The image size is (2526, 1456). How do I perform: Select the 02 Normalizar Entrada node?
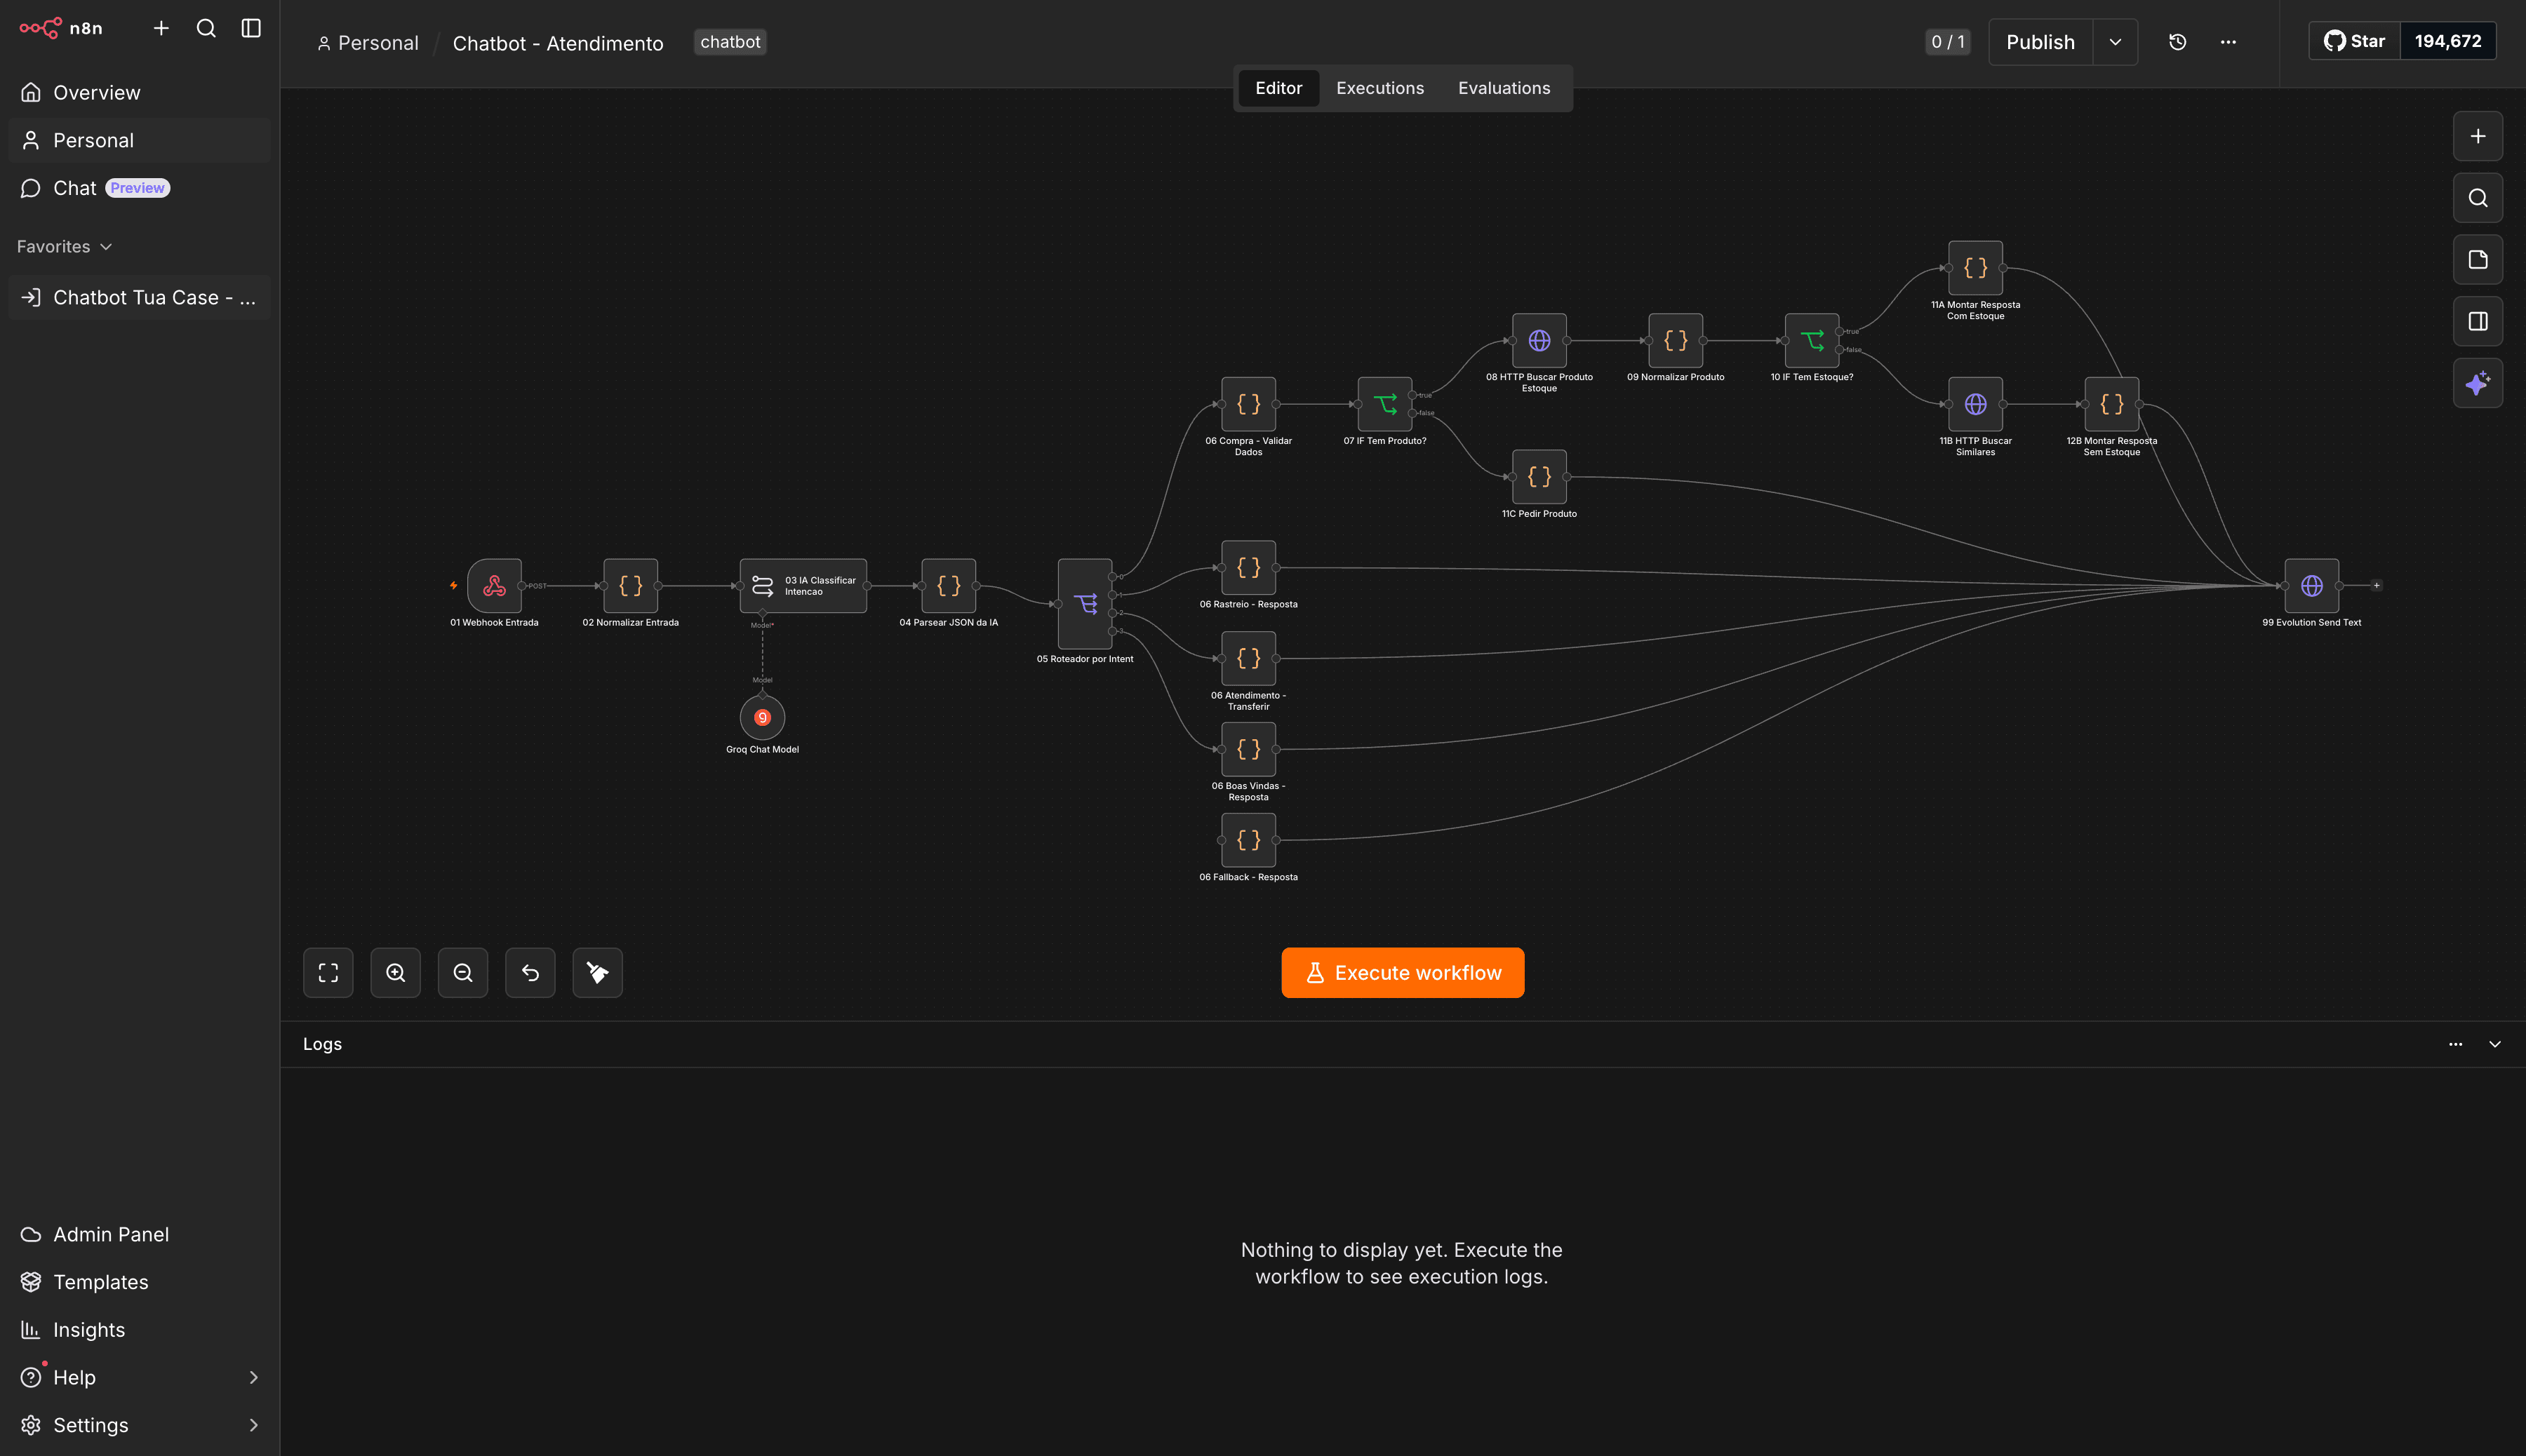click(x=630, y=586)
